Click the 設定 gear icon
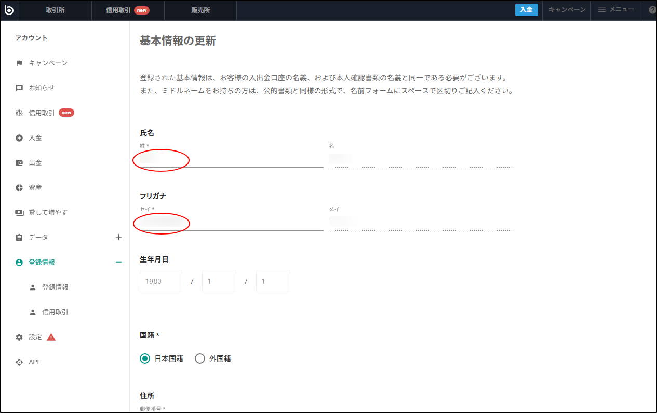The height and width of the screenshot is (413, 657). click(19, 337)
